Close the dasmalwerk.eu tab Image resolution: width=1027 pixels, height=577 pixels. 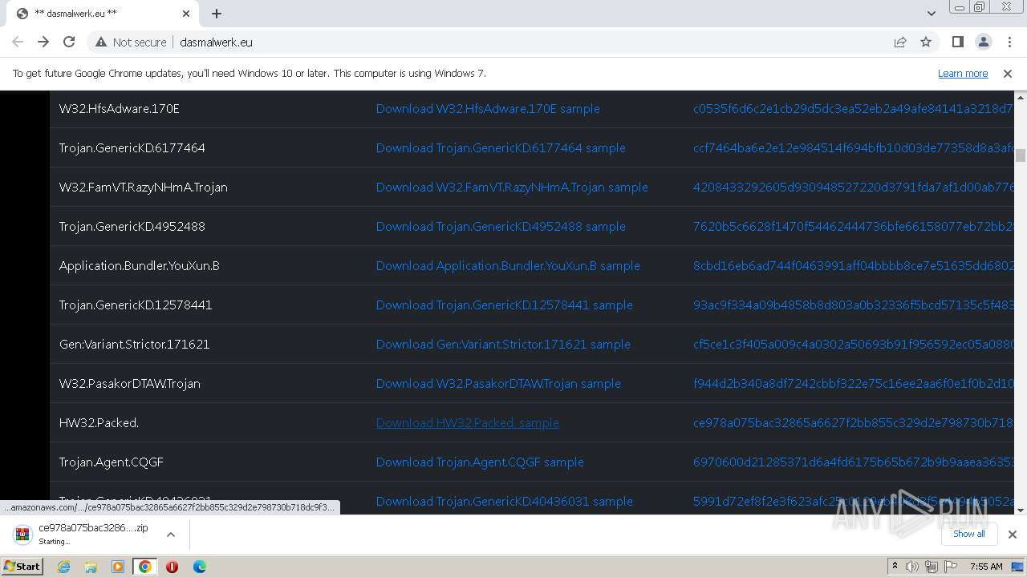pos(186,14)
